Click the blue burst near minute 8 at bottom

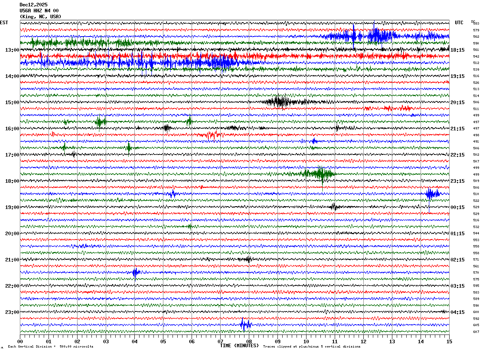[x=245, y=325]
